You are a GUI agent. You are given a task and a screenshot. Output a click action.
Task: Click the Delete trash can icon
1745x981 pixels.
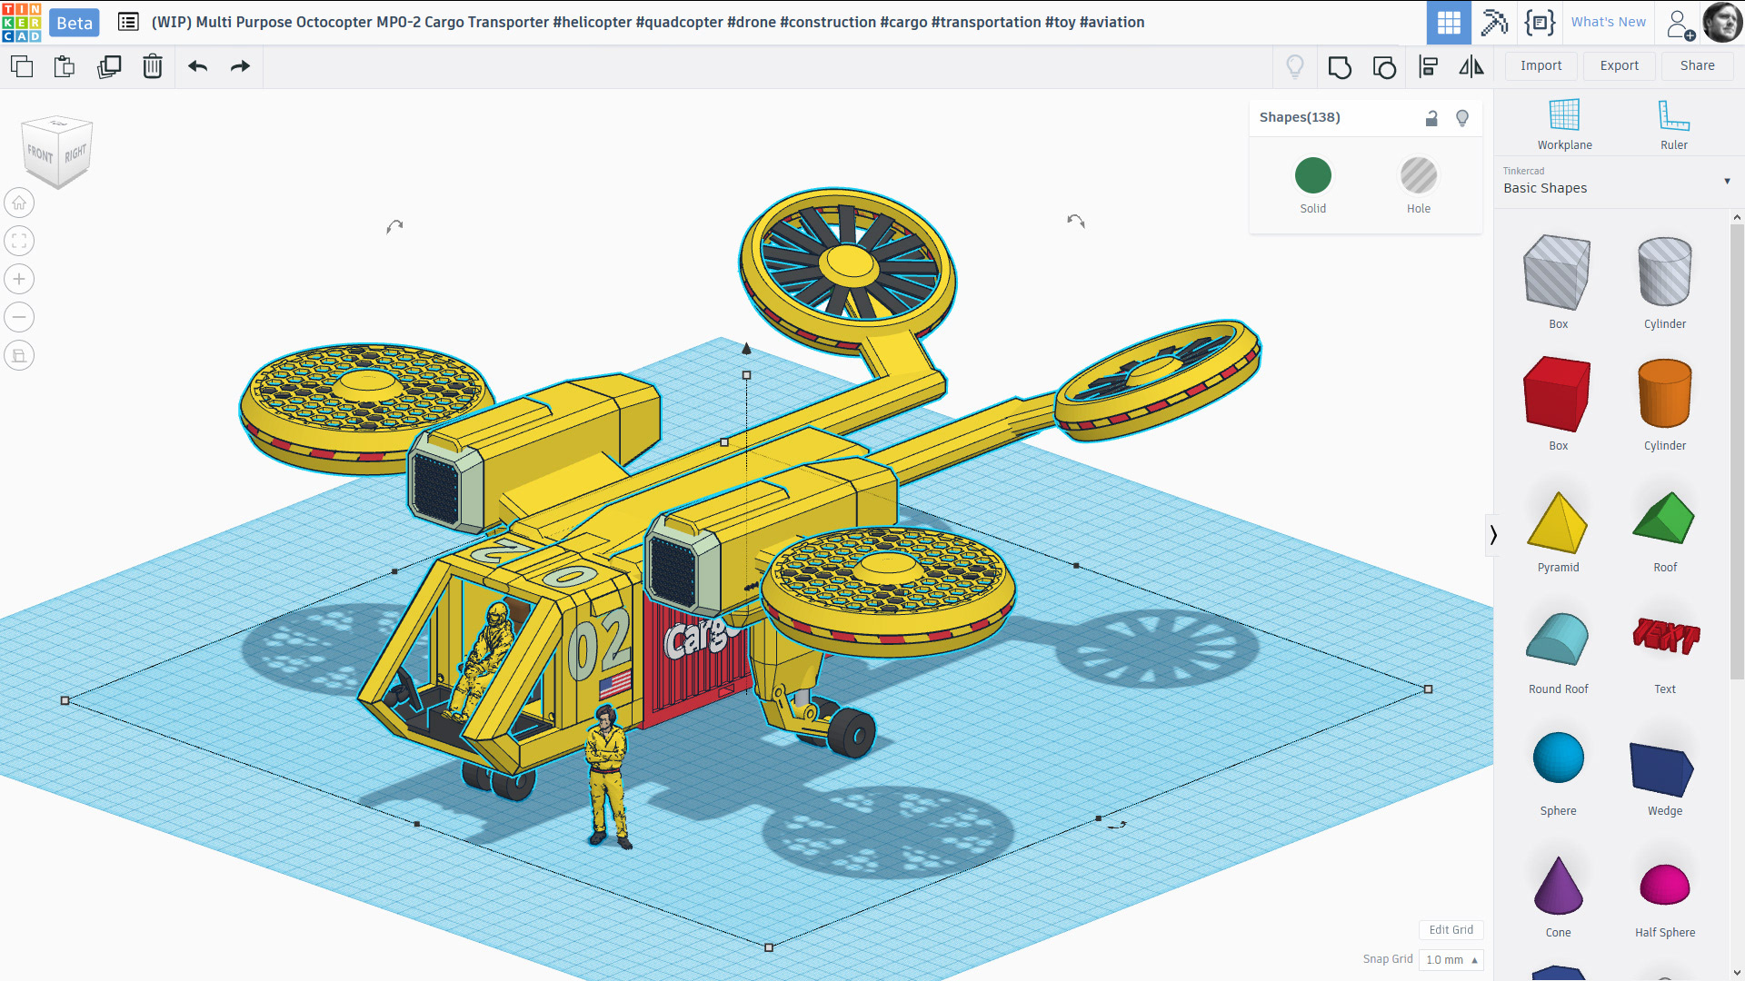(153, 66)
